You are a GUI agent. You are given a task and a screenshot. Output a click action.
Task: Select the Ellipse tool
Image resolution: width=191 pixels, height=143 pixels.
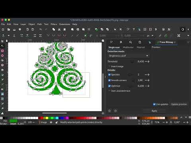coord(2,56)
